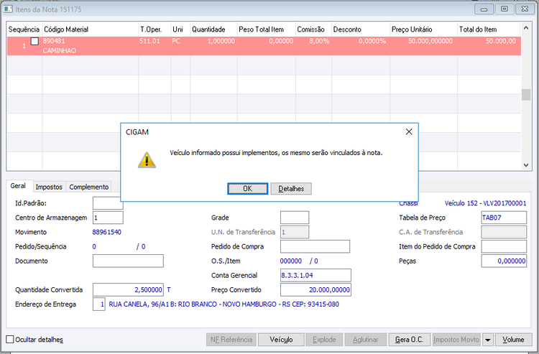The width and height of the screenshot is (539, 354).
Task: Click the Código Material column header
Action: (90, 29)
